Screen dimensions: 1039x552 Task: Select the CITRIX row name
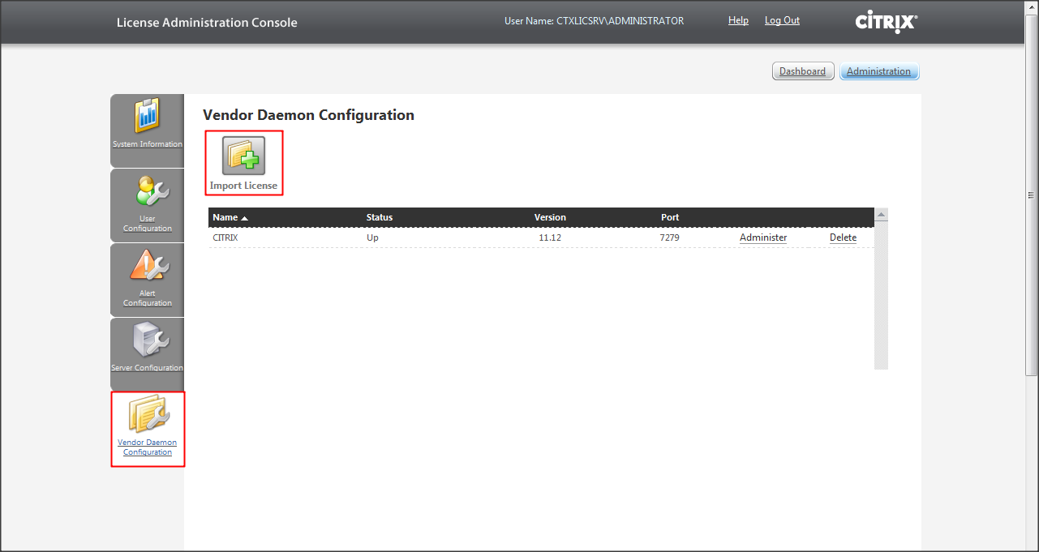click(x=225, y=238)
